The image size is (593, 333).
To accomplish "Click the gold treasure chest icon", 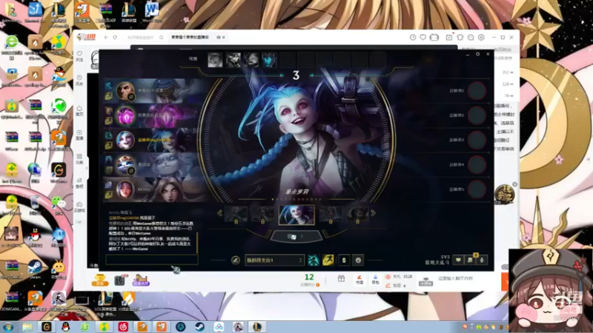I will point(100,280).
